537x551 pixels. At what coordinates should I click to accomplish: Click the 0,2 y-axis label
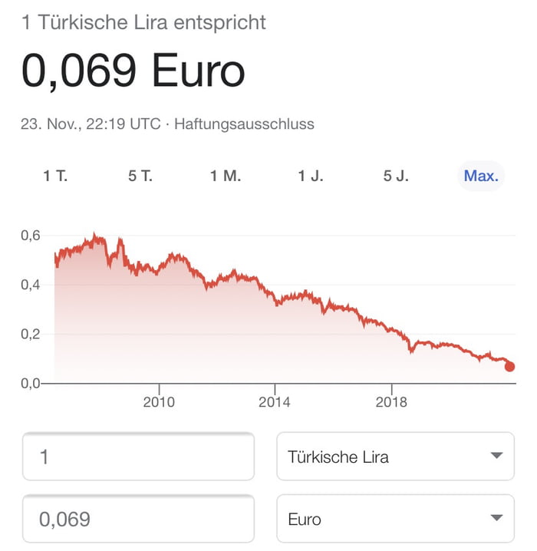pyautogui.click(x=31, y=334)
